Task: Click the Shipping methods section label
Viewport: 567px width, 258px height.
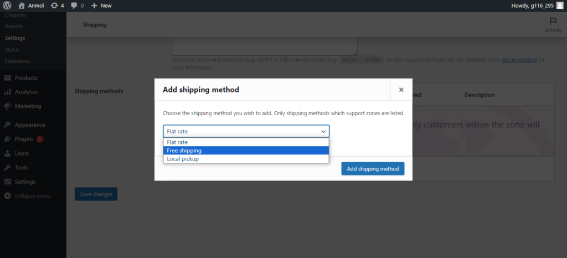Action: pyautogui.click(x=99, y=91)
